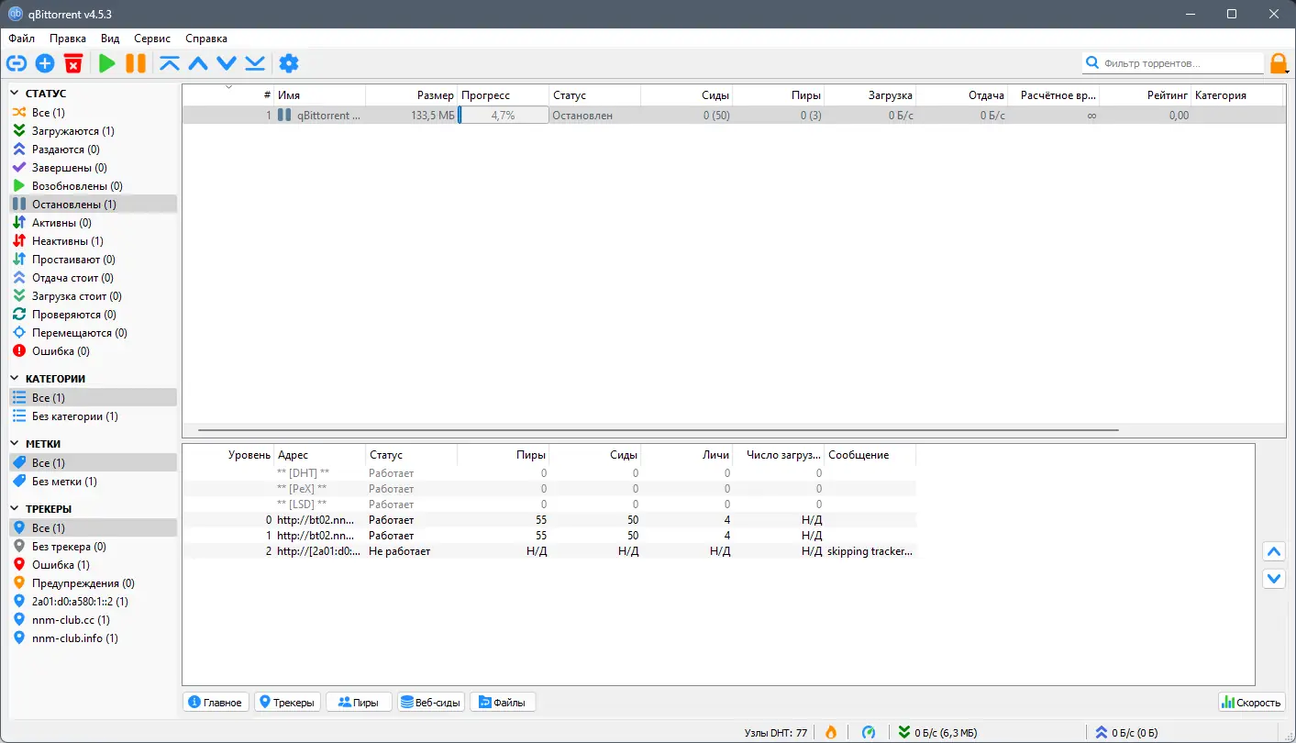Resume torrents with the green play icon
1296x743 pixels.
107,63
